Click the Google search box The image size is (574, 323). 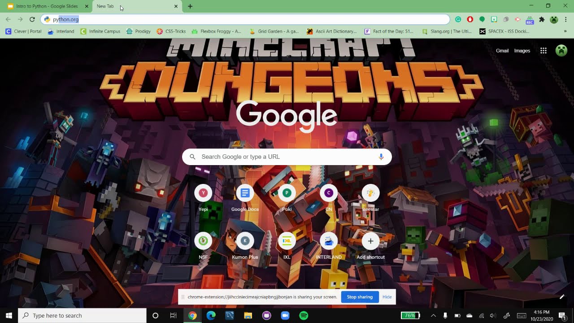(x=287, y=157)
